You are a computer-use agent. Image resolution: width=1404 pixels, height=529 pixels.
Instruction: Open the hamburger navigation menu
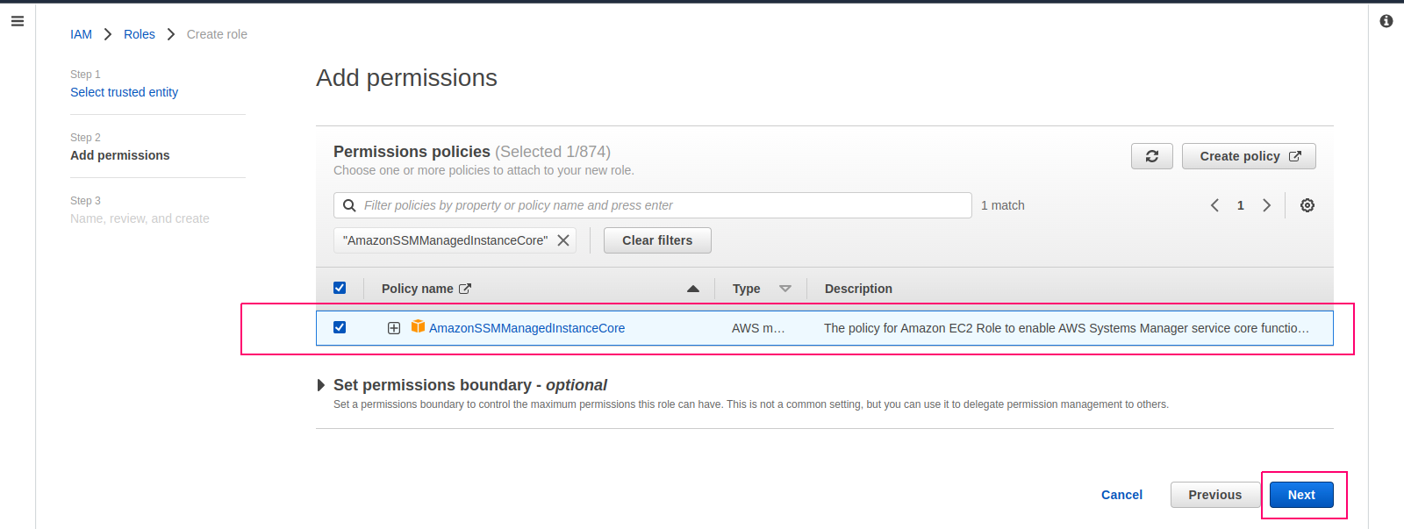[x=17, y=21]
